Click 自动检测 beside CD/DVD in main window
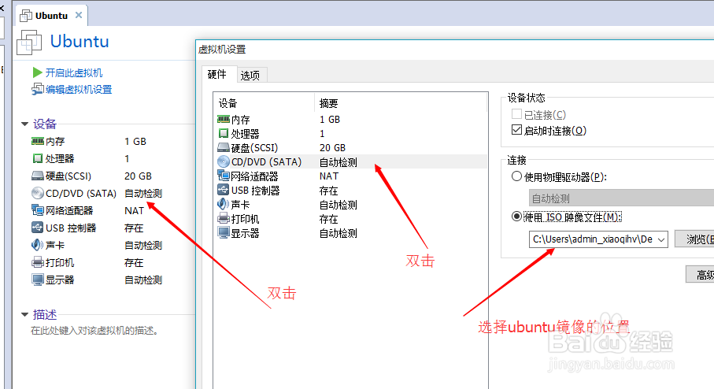Viewport: 714px width, 389px height. click(143, 193)
